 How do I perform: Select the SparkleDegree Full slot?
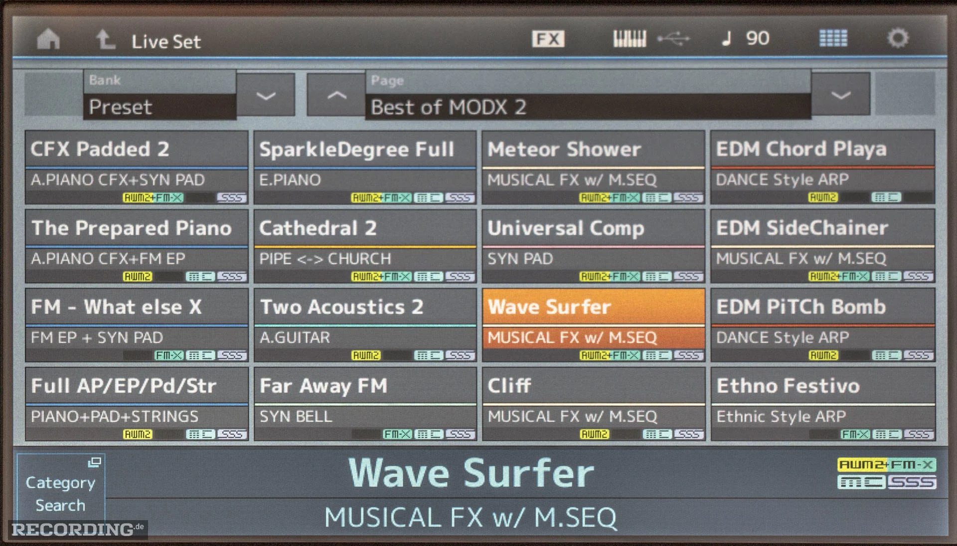365,167
